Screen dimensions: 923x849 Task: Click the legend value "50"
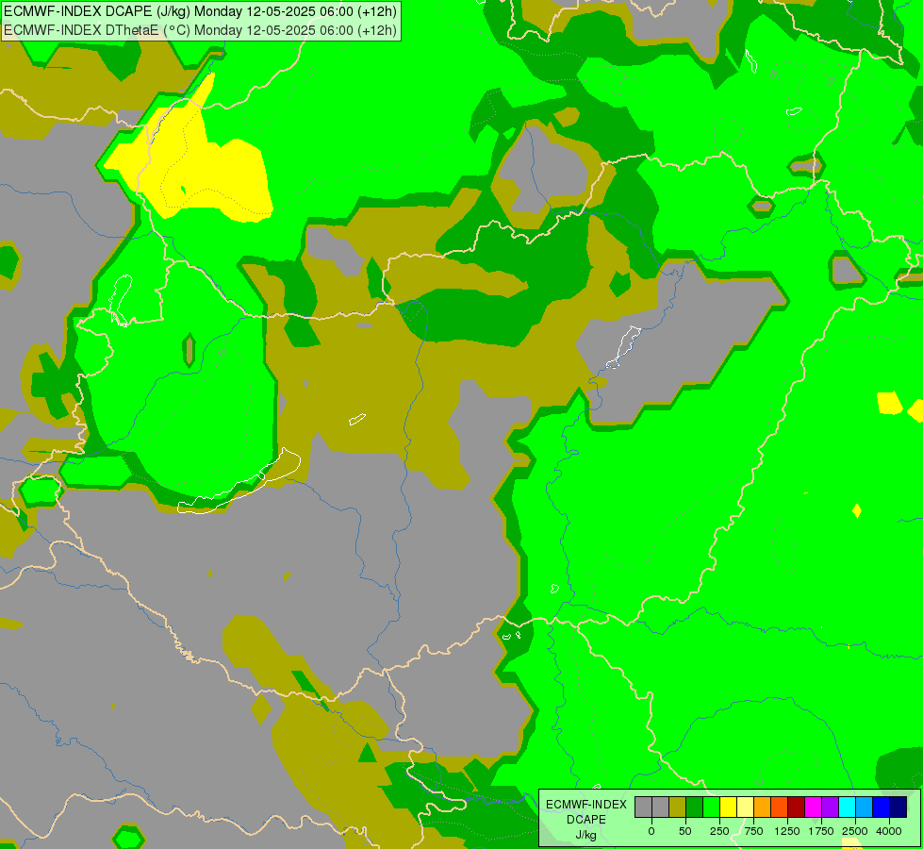pyautogui.click(x=685, y=831)
